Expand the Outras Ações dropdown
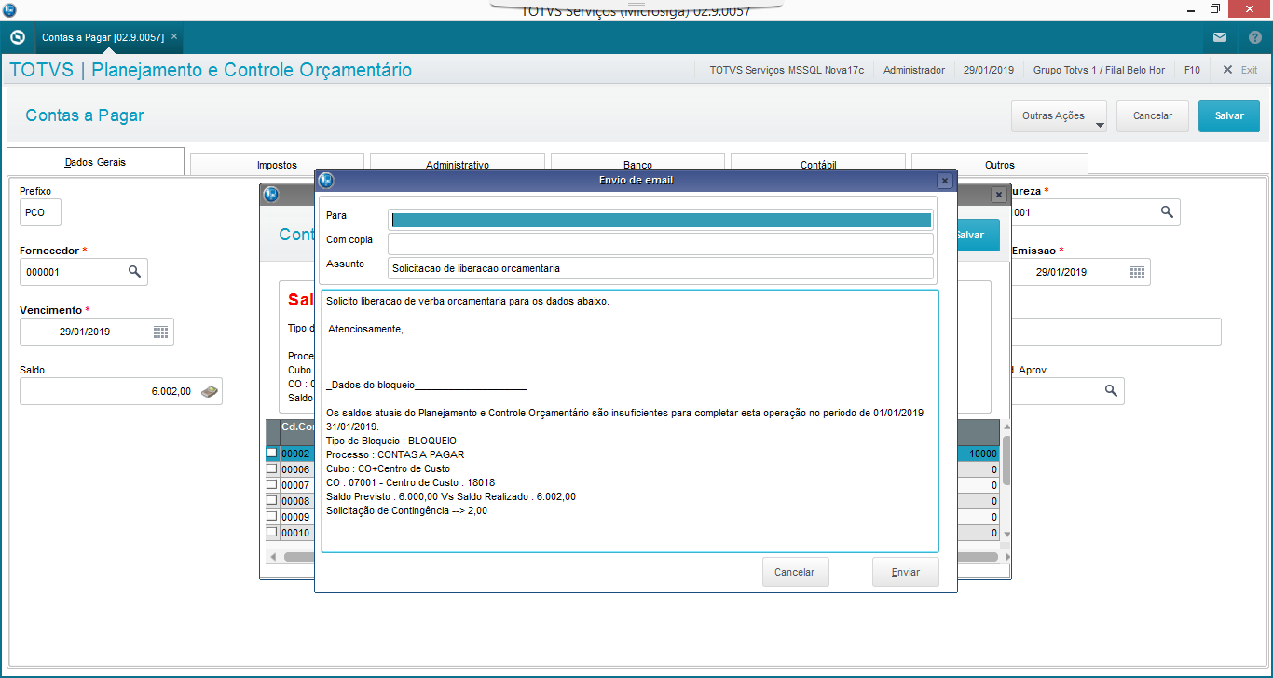This screenshot has width=1273, height=678. [1059, 115]
